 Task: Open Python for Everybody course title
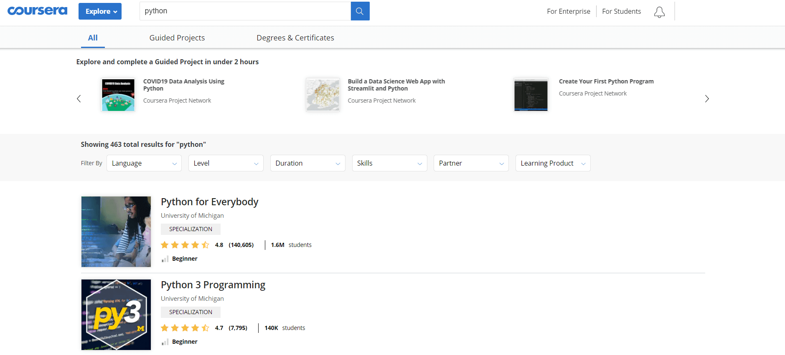pos(210,202)
